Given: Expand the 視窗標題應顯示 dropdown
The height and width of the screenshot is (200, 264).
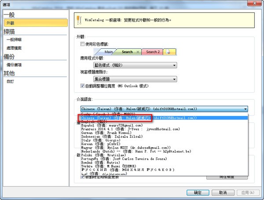Looking at the screenshot, I should click(x=135, y=79).
